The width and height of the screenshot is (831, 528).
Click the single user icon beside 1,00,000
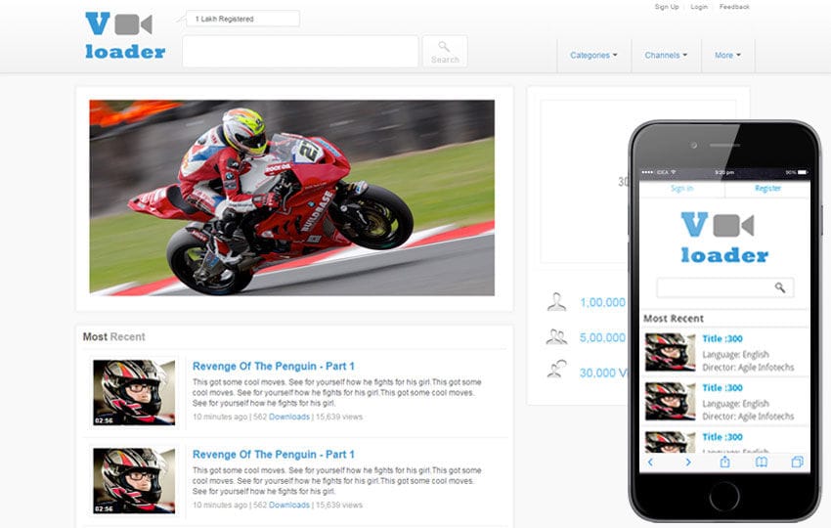(556, 302)
